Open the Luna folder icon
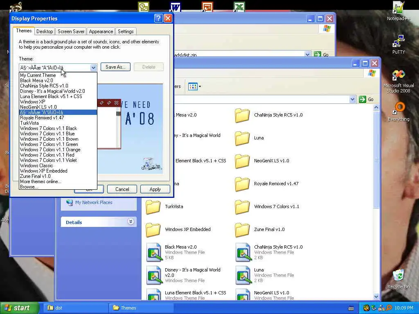 [x=242, y=138]
